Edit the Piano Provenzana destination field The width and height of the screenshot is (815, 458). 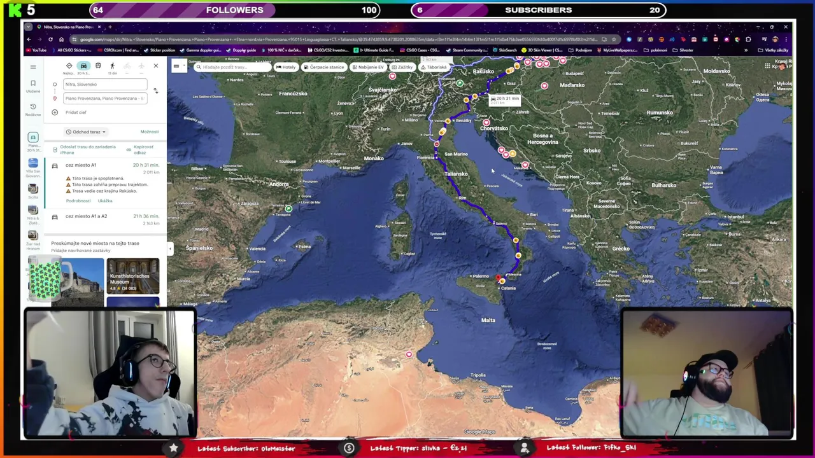[105, 98]
